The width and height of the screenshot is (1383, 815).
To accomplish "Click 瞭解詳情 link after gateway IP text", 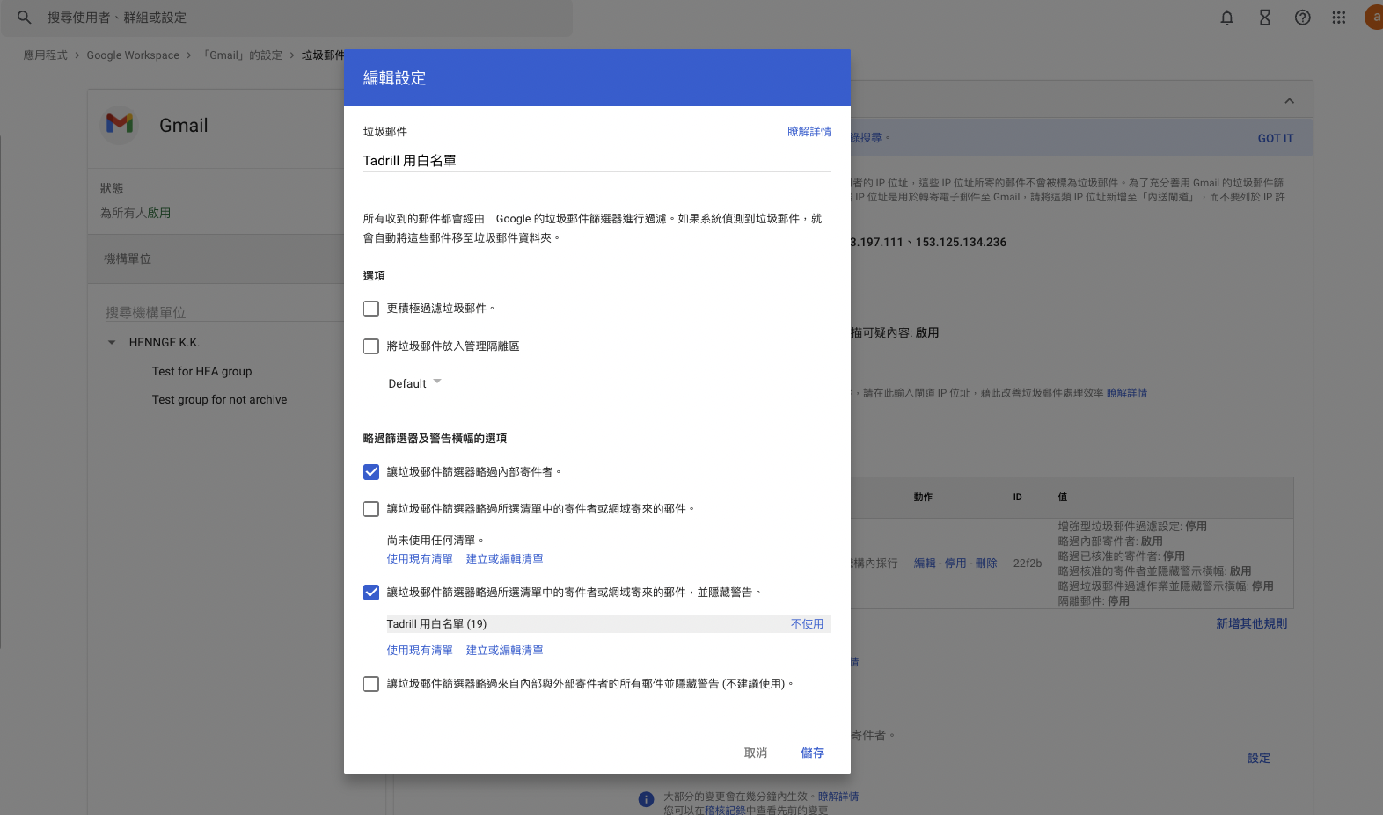I will [x=1127, y=393].
